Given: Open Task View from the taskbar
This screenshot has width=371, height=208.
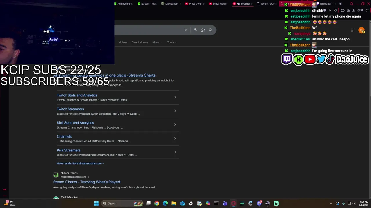Looking at the screenshot, I should pyautogui.click(x=148, y=203).
